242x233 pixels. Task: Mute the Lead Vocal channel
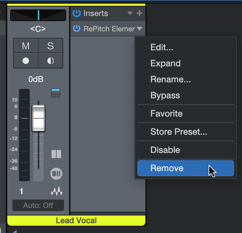26,46
